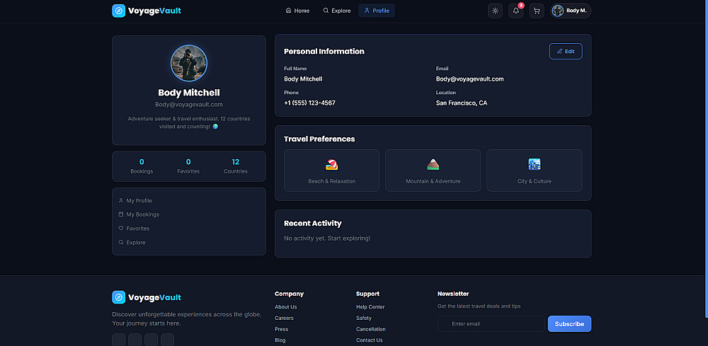Viewport: 708px width, 346px height.
Task: Open the Help Center footer link
Action: (370, 307)
